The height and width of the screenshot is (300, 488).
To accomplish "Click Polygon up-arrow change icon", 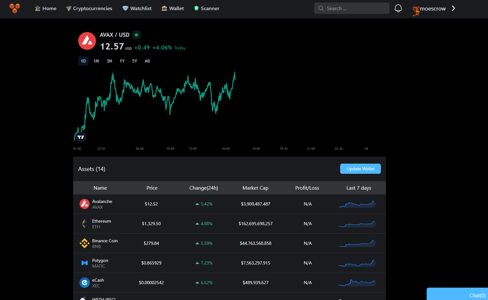I will (197, 263).
